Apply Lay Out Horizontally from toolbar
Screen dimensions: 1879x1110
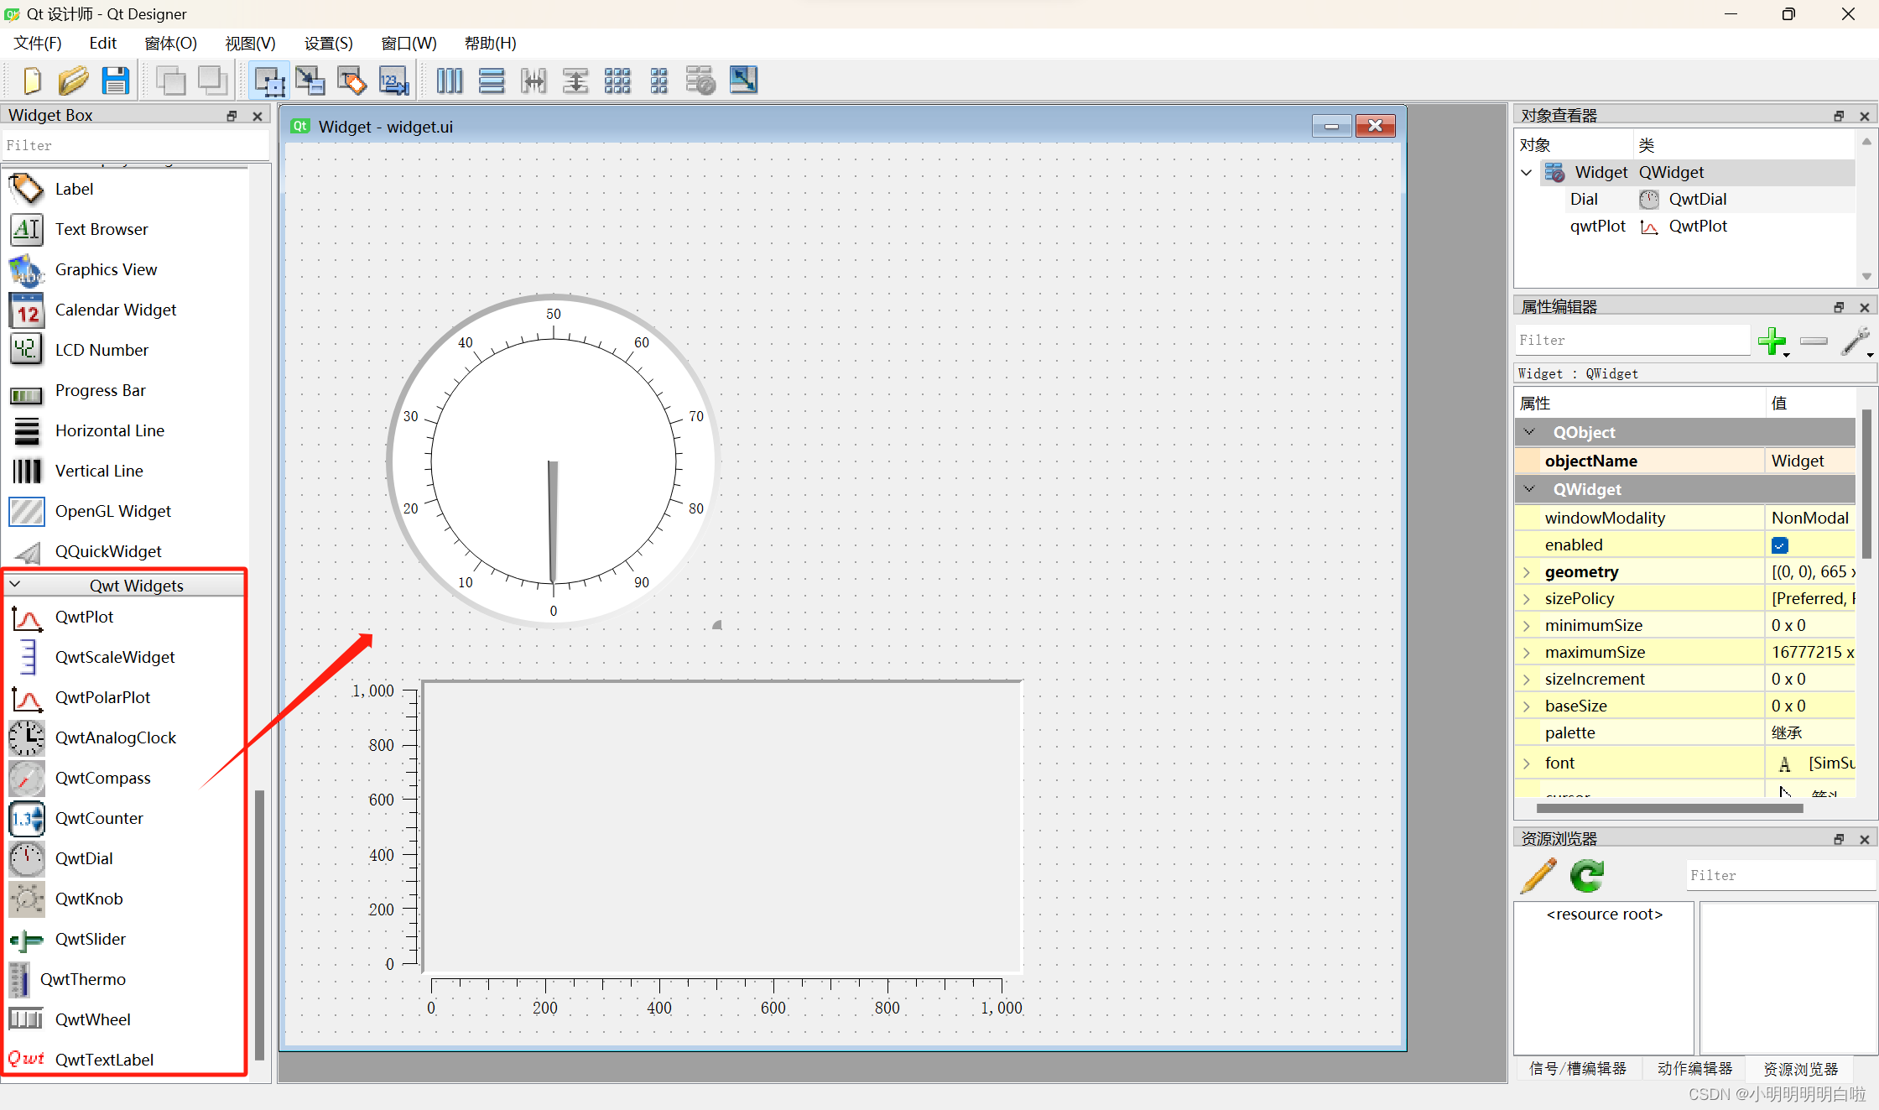[x=450, y=81]
